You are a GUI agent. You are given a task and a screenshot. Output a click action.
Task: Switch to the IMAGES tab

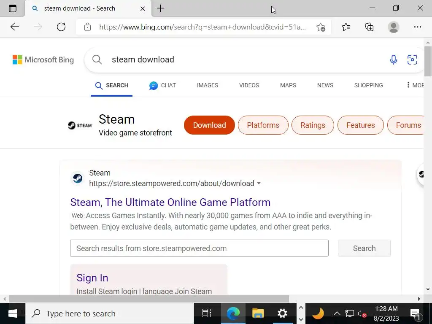(208, 85)
